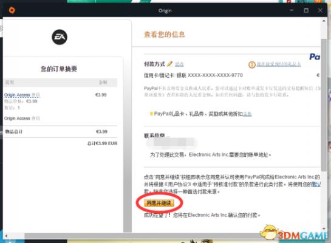Screen dimensions: 331x243
Task: Click the blurred contact information field
Action: click(x=172, y=143)
